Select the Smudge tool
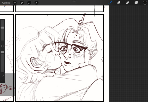This screenshot has width=148, height=102. point(119,3)
